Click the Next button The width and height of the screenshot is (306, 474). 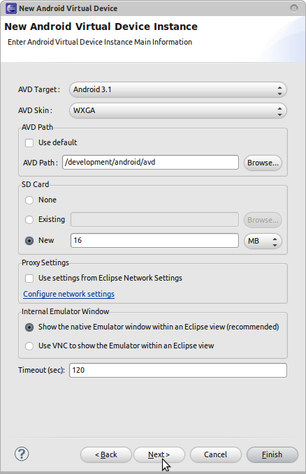pyautogui.click(x=159, y=454)
